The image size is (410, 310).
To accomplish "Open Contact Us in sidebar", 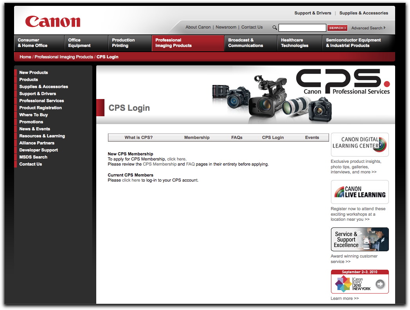I will (x=31, y=164).
